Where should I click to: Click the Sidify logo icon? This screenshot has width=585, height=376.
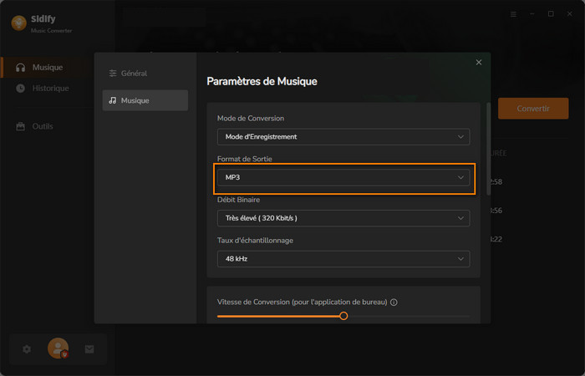[18, 23]
